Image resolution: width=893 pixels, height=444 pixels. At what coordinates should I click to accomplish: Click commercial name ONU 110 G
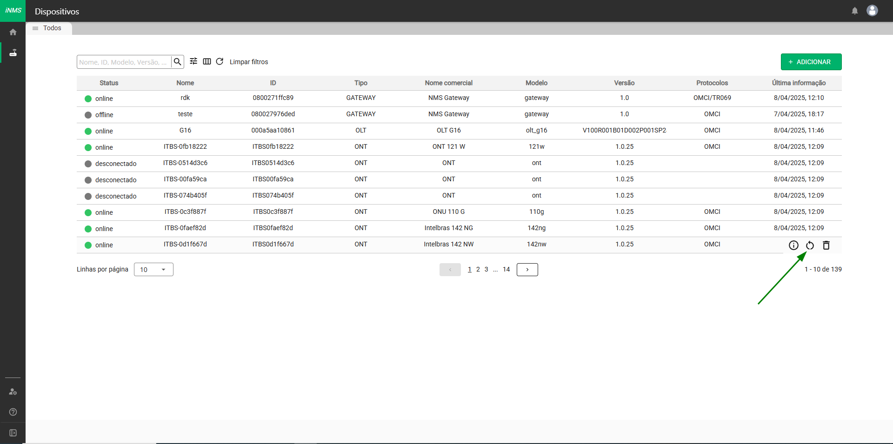click(449, 212)
